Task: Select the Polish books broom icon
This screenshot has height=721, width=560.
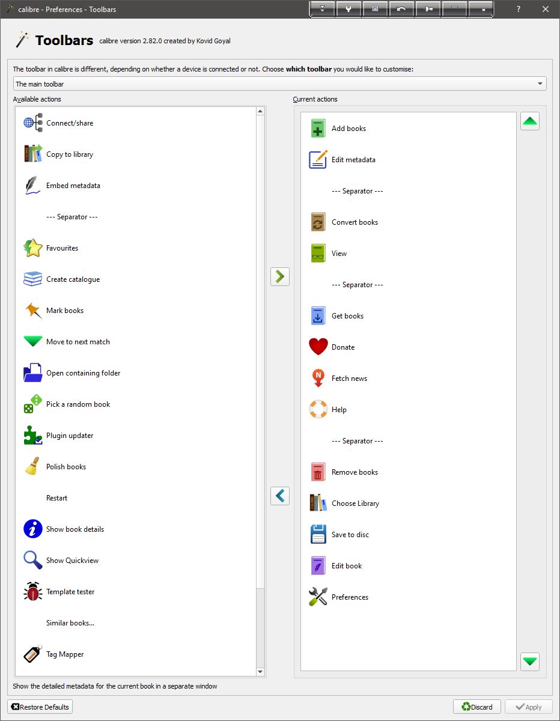Action: [x=33, y=467]
